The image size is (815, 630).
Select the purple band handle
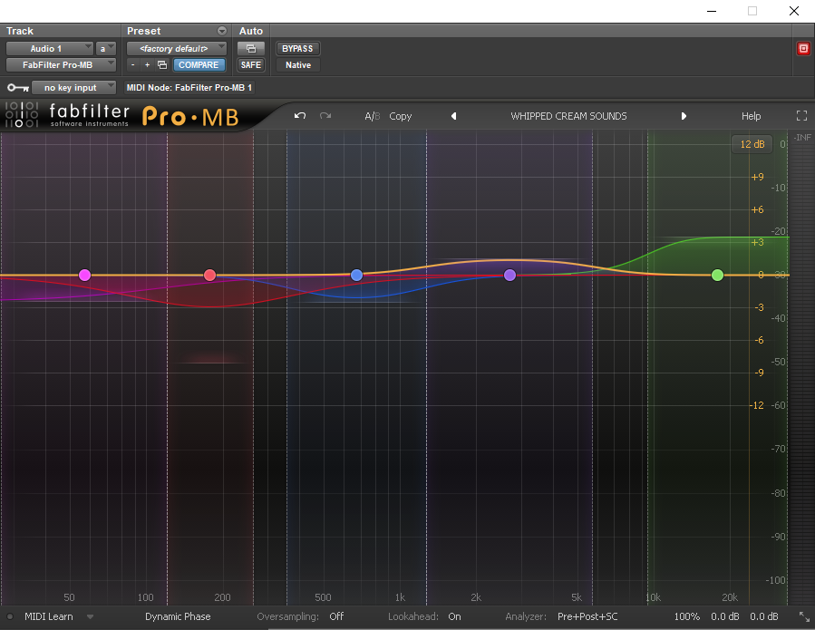pos(509,275)
